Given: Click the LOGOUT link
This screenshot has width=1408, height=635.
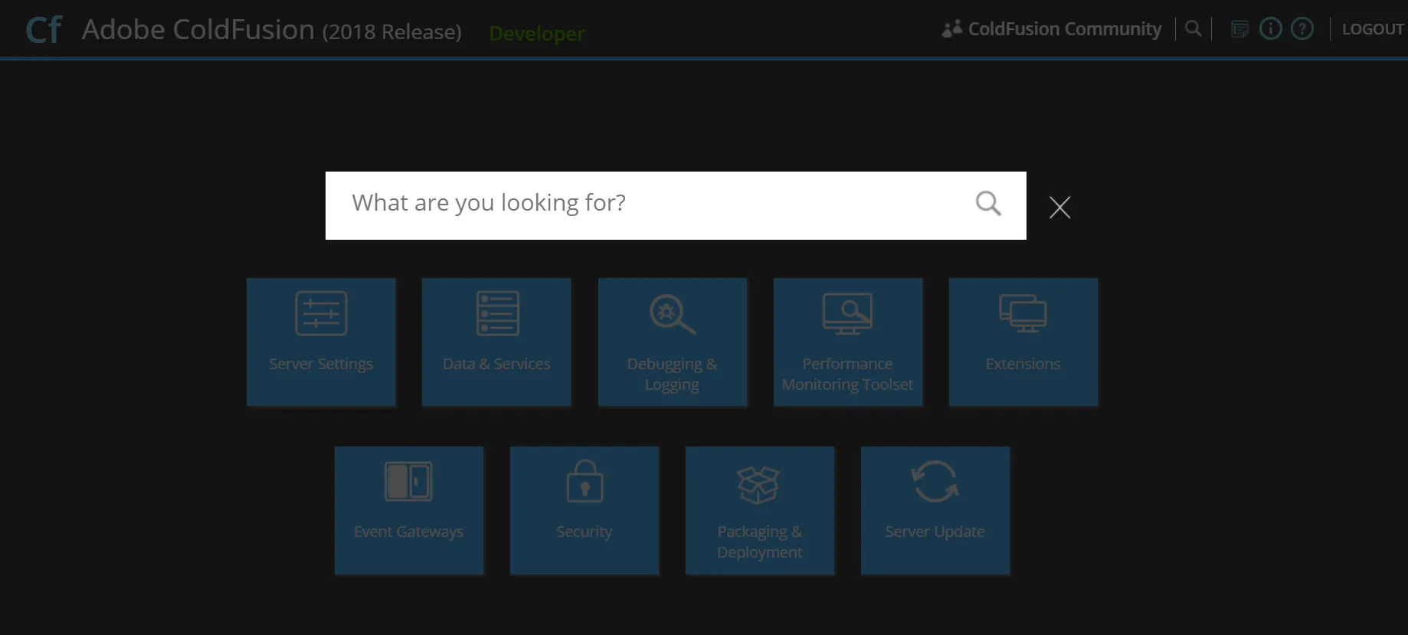Looking at the screenshot, I should pyautogui.click(x=1373, y=29).
